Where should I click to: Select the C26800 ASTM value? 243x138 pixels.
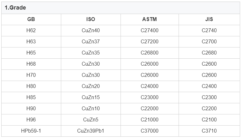pyautogui.click(x=150, y=53)
